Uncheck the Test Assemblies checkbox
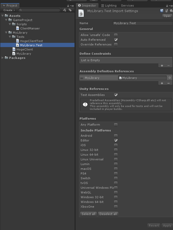Screen dimensions: 173x230 point(116,95)
